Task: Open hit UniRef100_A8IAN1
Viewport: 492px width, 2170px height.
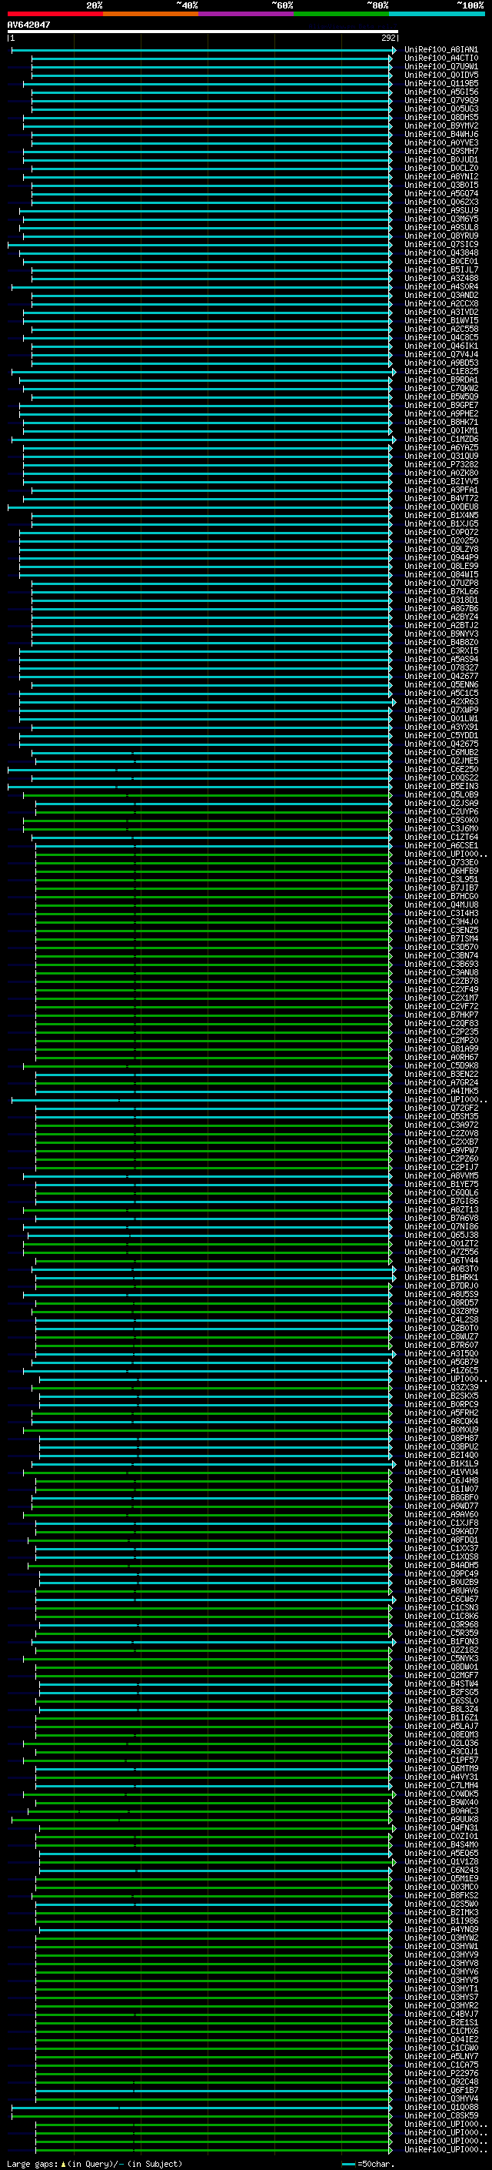Action: click(x=440, y=50)
